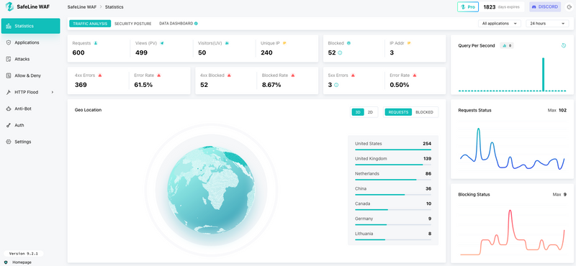Click the 4xx Errors warning icon
This screenshot has width=576, height=266.
tap(100, 75)
